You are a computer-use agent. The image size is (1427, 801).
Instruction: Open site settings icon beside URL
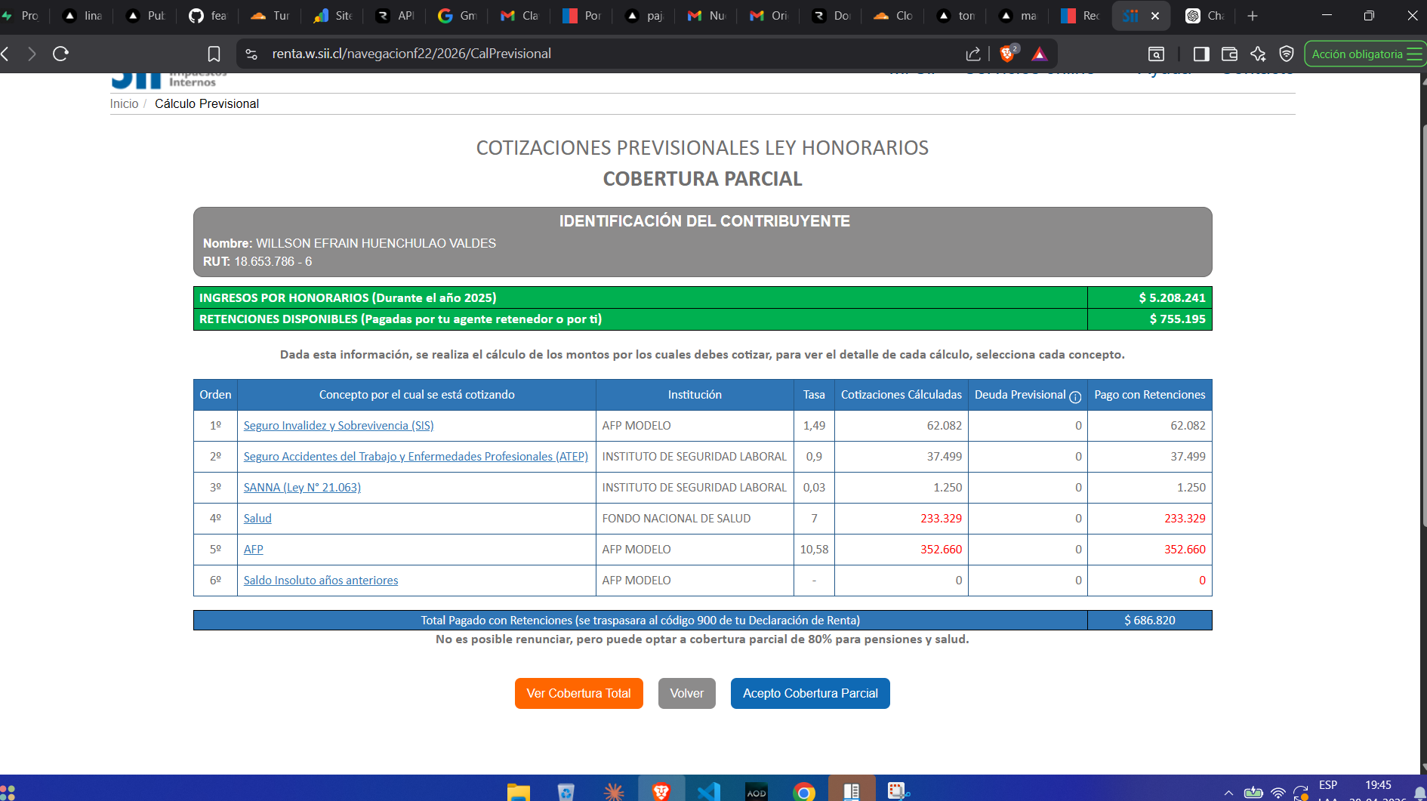(251, 54)
